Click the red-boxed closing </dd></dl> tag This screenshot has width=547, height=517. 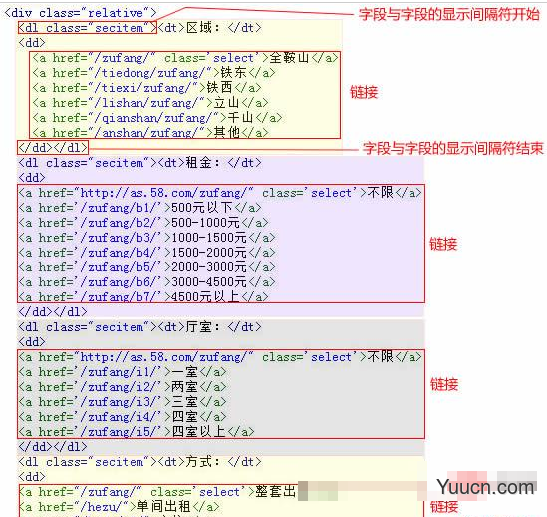[x=53, y=147]
